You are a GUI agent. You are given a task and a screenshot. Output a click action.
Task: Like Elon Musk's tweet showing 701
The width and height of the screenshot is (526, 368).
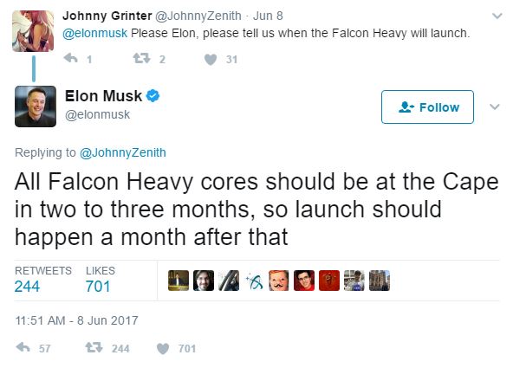[x=163, y=349]
